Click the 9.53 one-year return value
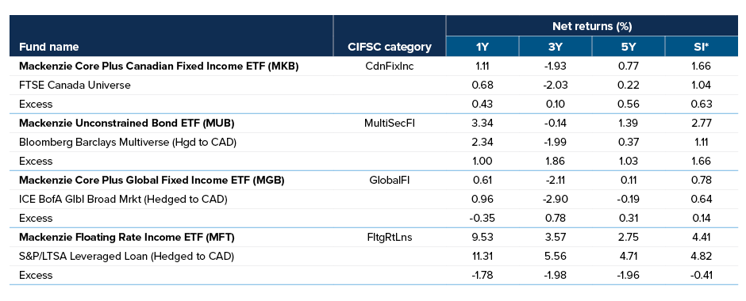The width and height of the screenshot is (746, 301). pos(482,238)
